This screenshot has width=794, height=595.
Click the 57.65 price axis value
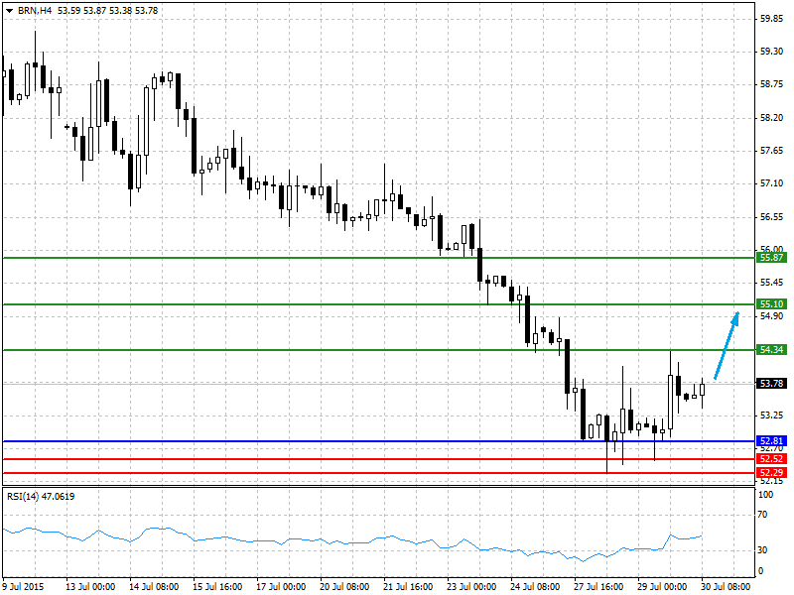(x=772, y=151)
